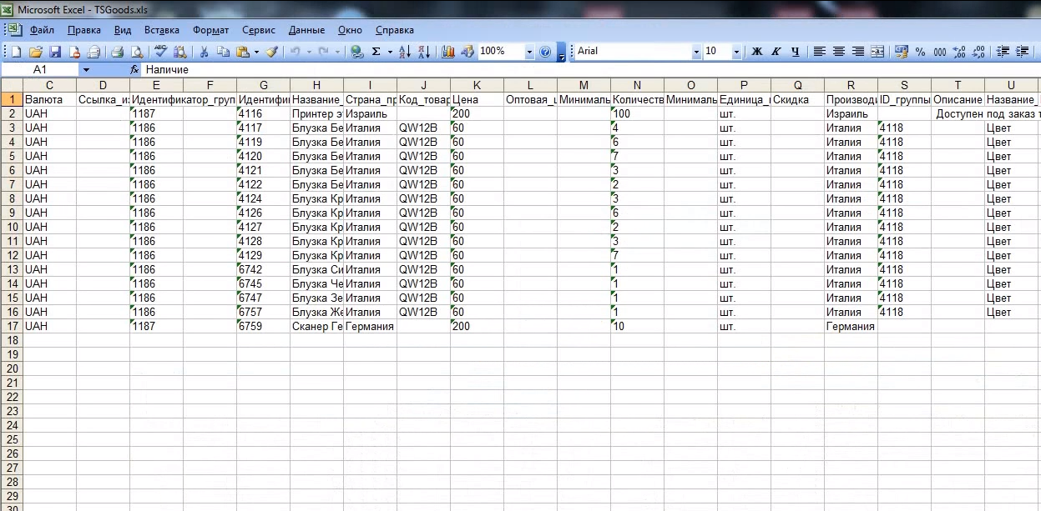Open the Name Box dropdown arrow

[85, 71]
